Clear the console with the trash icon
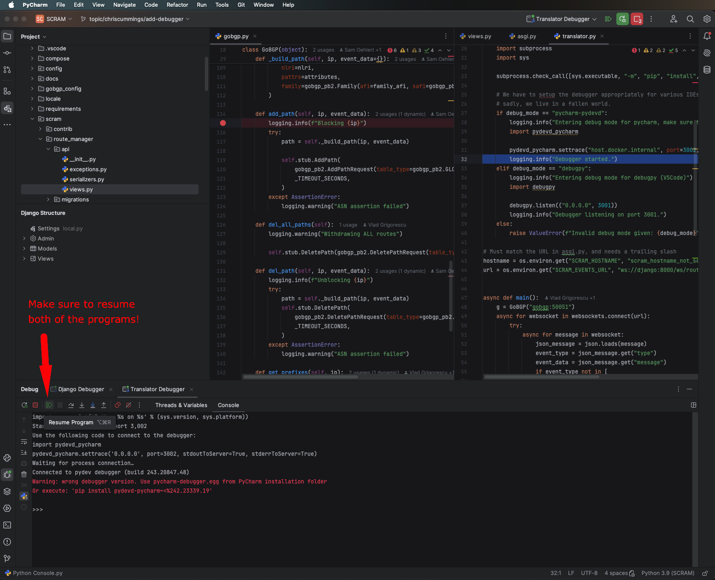This screenshot has width=715, height=580. tap(24, 474)
